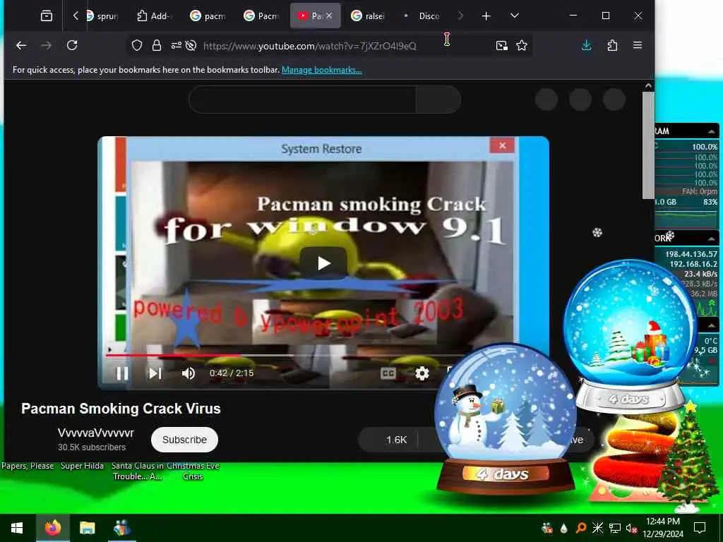Open the Windows Start menu

pyautogui.click(x=17, y=528)
